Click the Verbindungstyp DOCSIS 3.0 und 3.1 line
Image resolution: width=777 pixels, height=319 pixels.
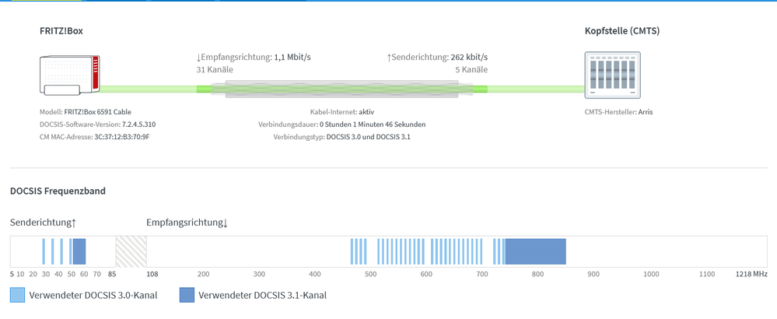tap(342, 137)
